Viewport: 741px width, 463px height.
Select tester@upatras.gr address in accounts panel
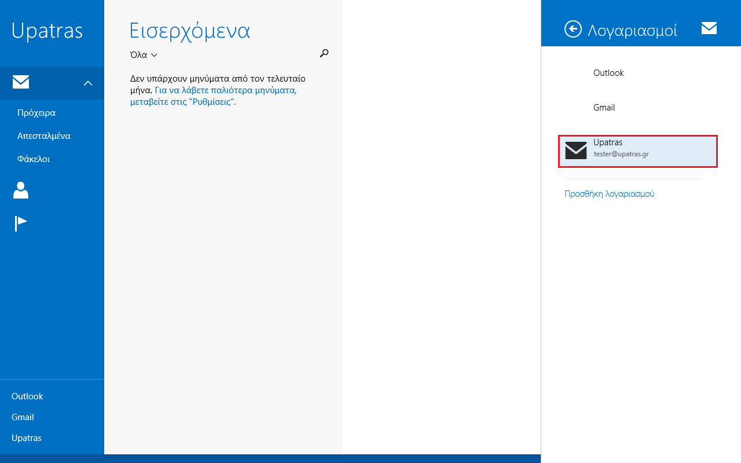pyautogui.click(x=621, y=155)
